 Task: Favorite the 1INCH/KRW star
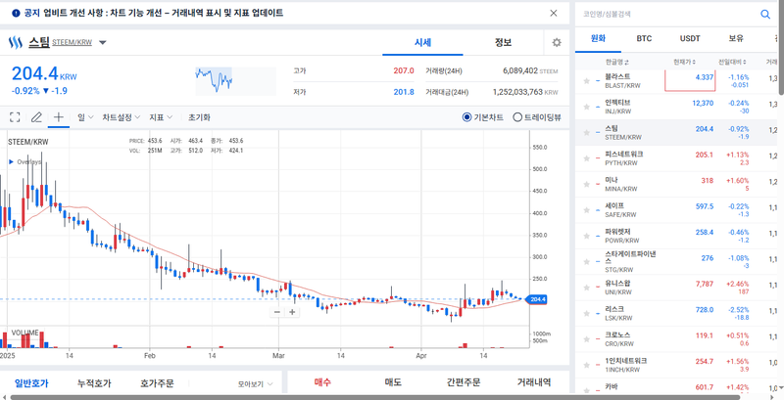coord(587,365)
